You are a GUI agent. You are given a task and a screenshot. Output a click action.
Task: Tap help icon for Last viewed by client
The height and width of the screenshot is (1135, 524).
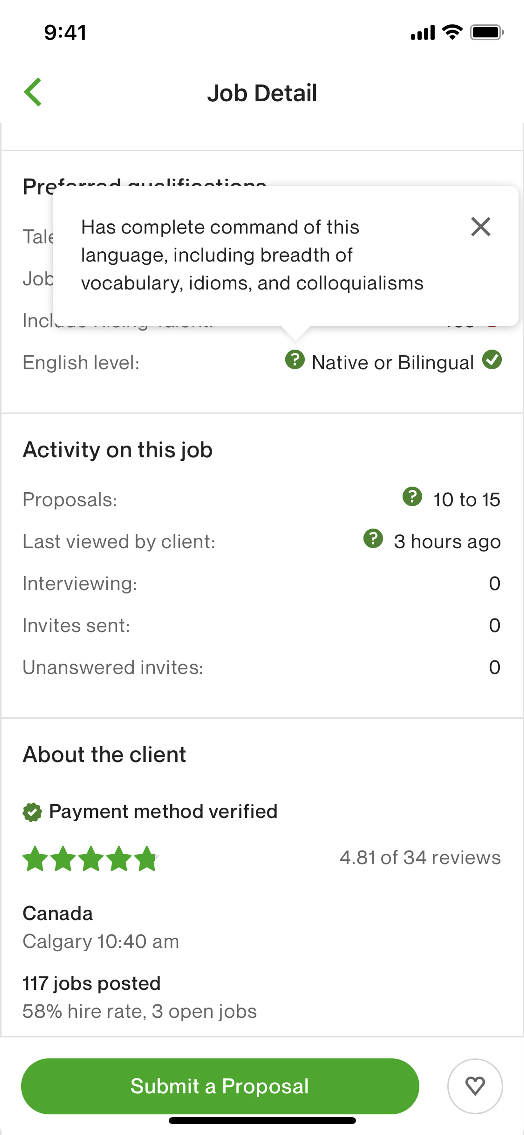pos(373,538)
